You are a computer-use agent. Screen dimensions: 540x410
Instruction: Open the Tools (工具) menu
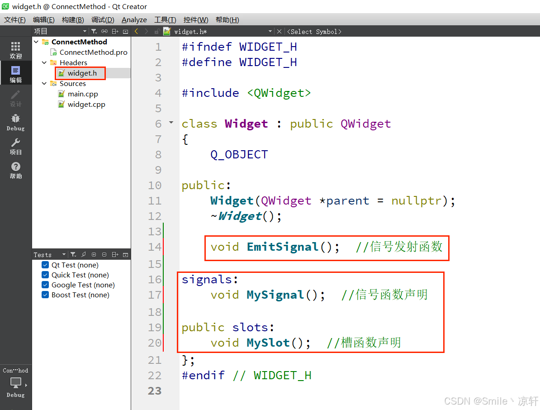click(166, 19)
